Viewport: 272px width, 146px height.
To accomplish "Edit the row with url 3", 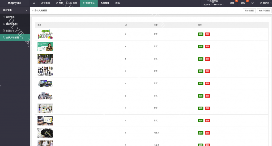I will [x=201, y=47].
